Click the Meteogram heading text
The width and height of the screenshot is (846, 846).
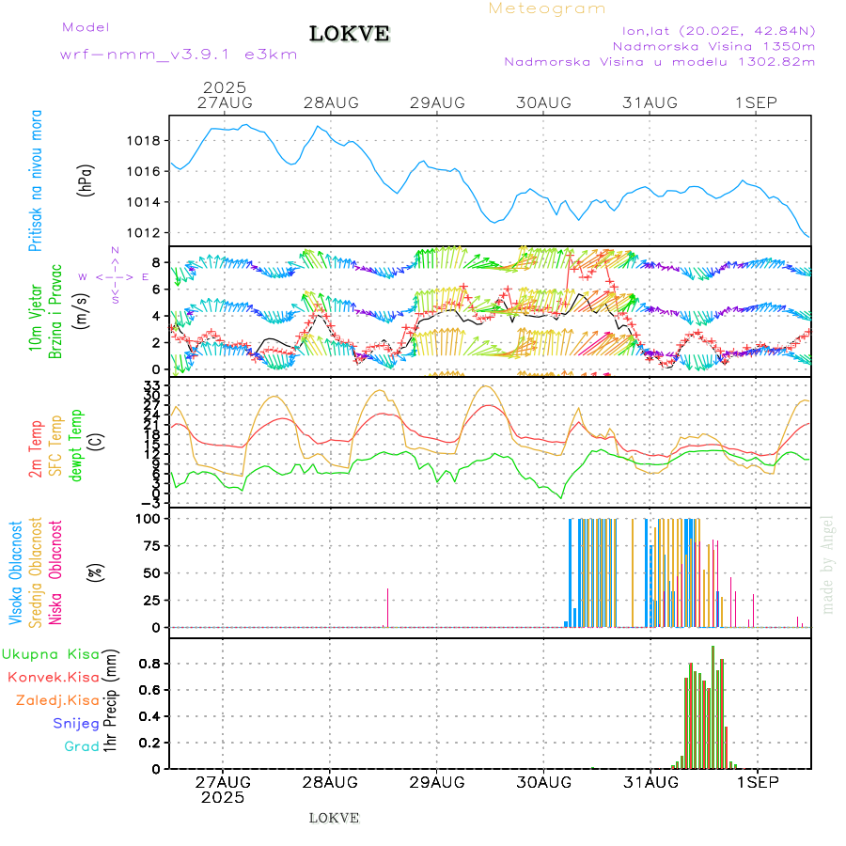547,8
